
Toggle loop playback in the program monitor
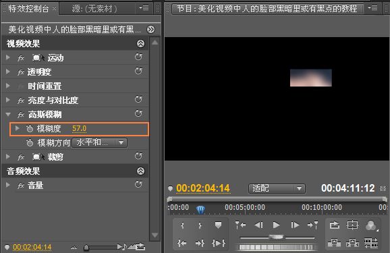point(334,225)
